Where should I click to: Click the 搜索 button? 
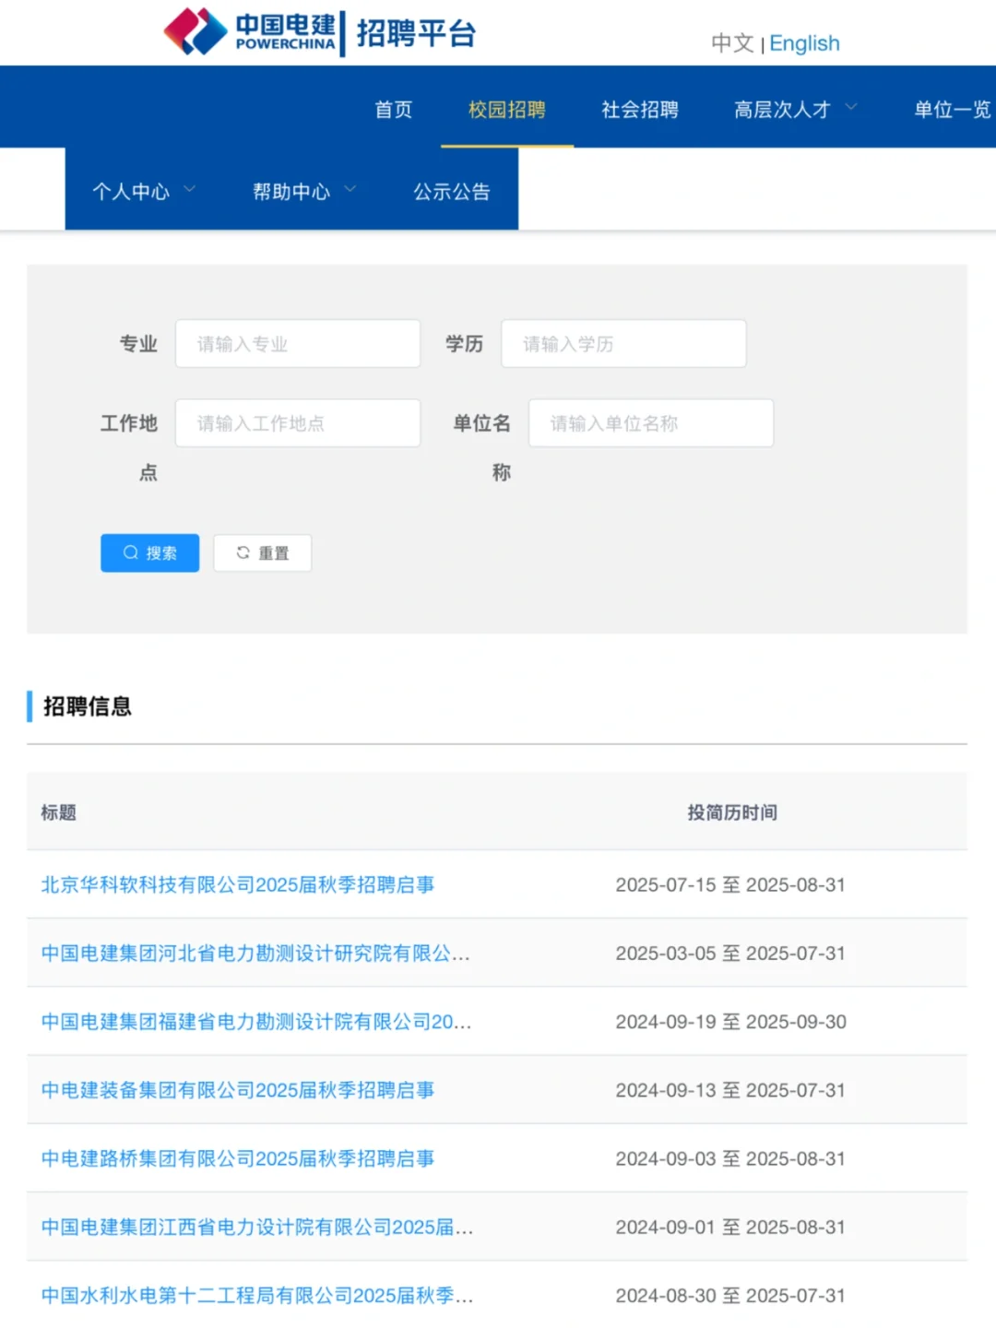pyautogui.click(x=150, y=553)
